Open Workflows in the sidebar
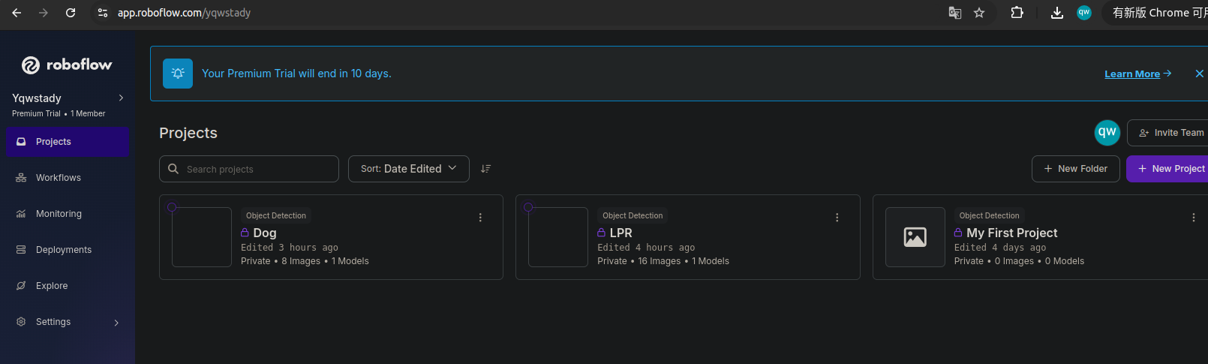This screenshot has width=1208, height=364. pyautogui.click(x=68, y=178)
